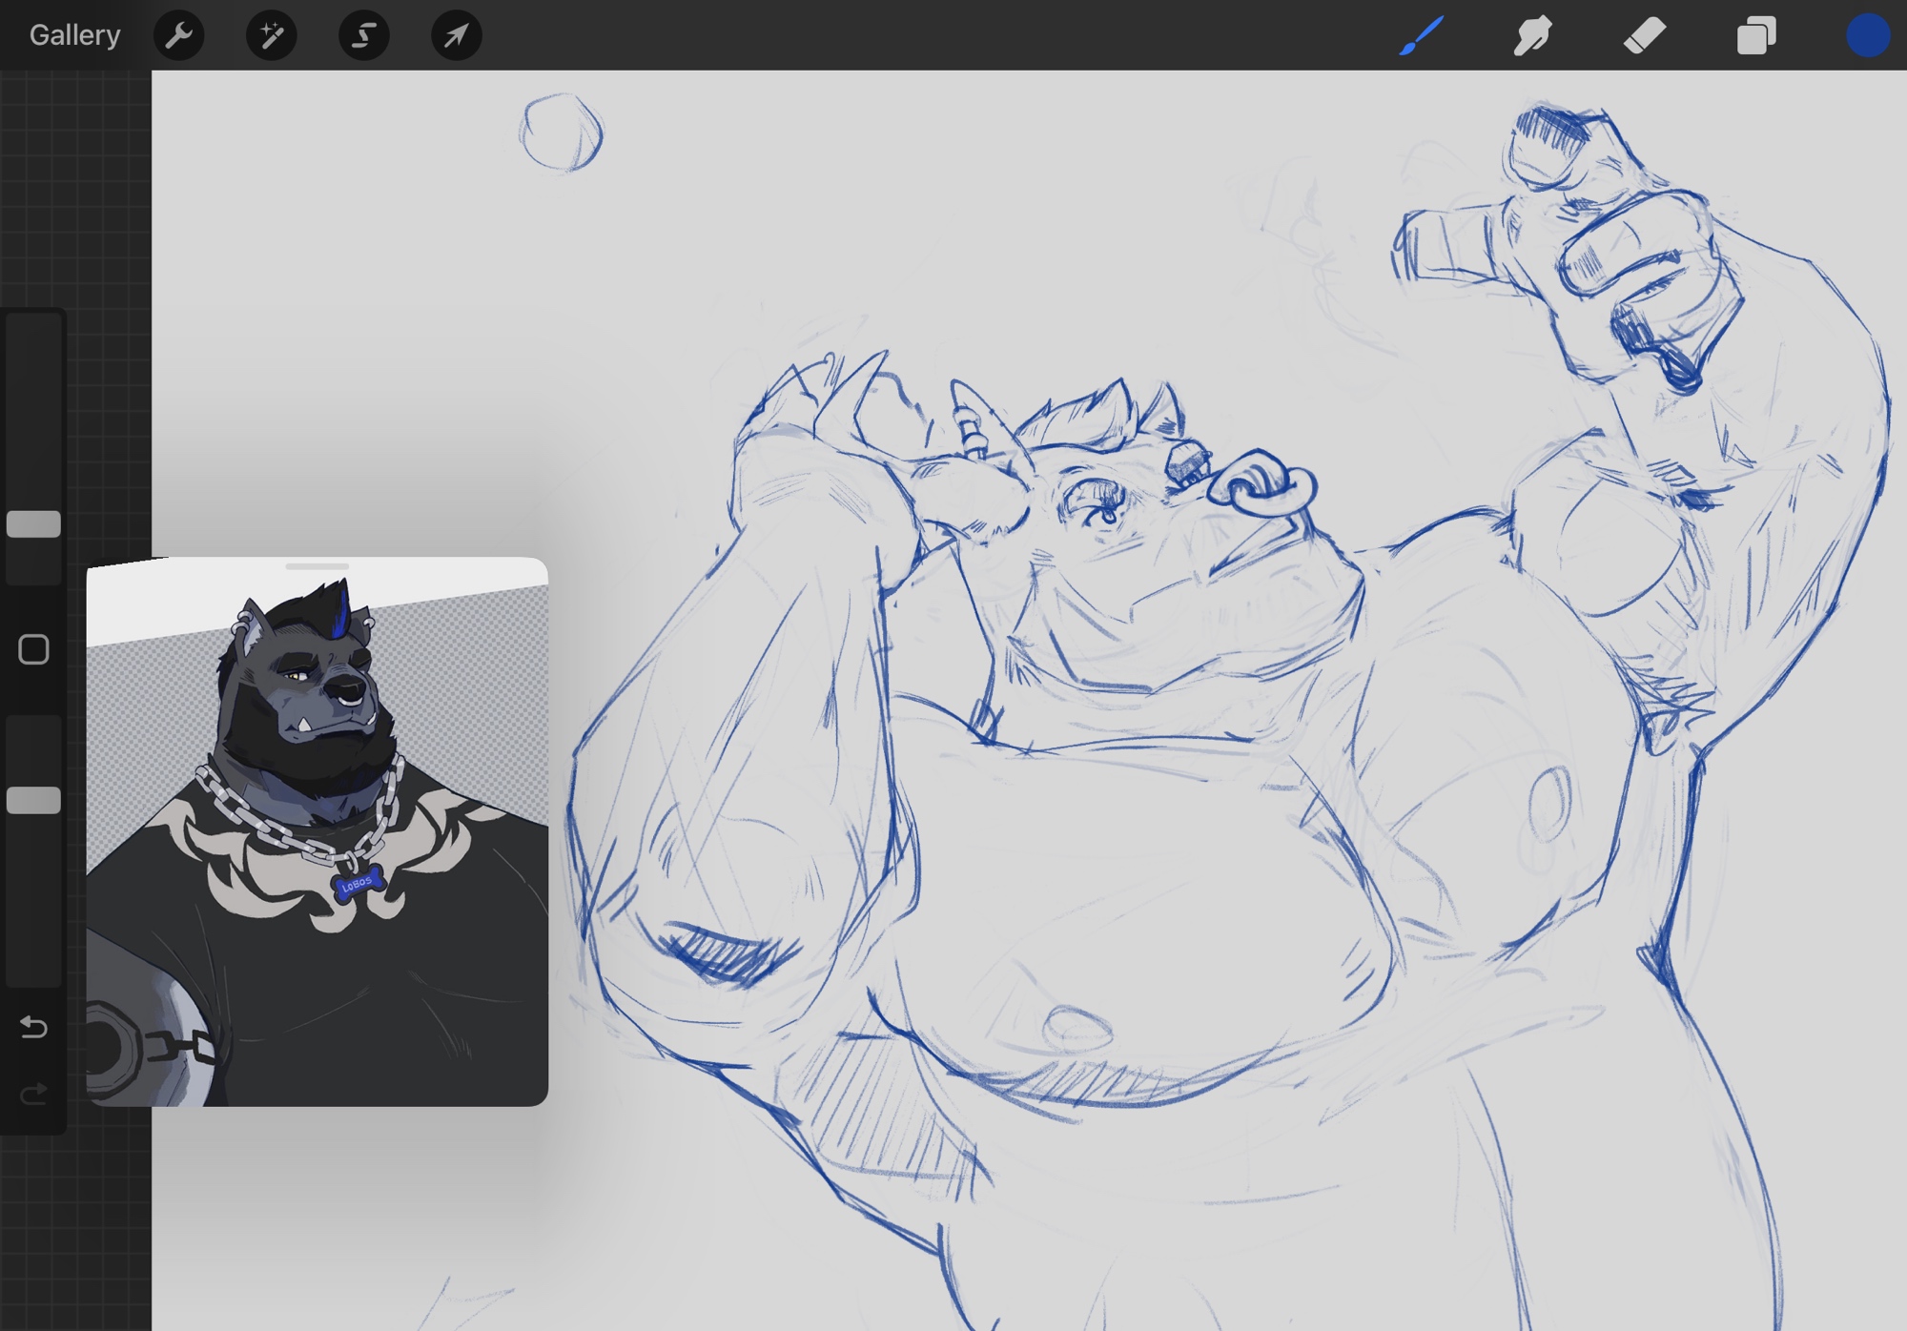Click the reference window grab handle
1907x1331 pixels.
coord(317,566)
